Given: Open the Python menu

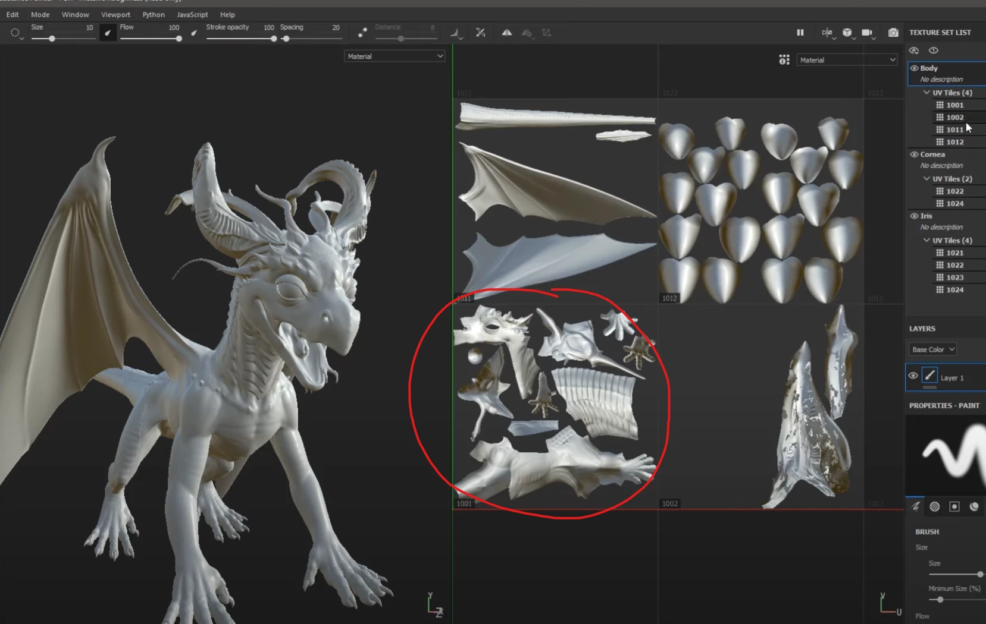Looking at the screenshot, I should [154, 14].
